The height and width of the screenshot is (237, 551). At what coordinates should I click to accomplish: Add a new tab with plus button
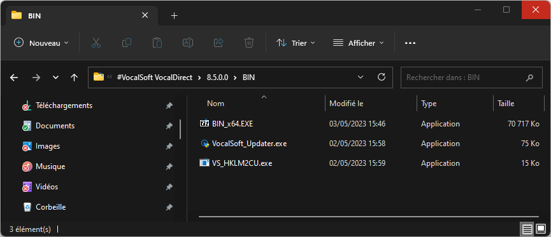tap(174, 16)
